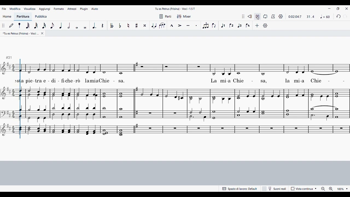Add staccato articulation
Image resolution: width=350 pixels, height=197 pixels.
(196, 26)
